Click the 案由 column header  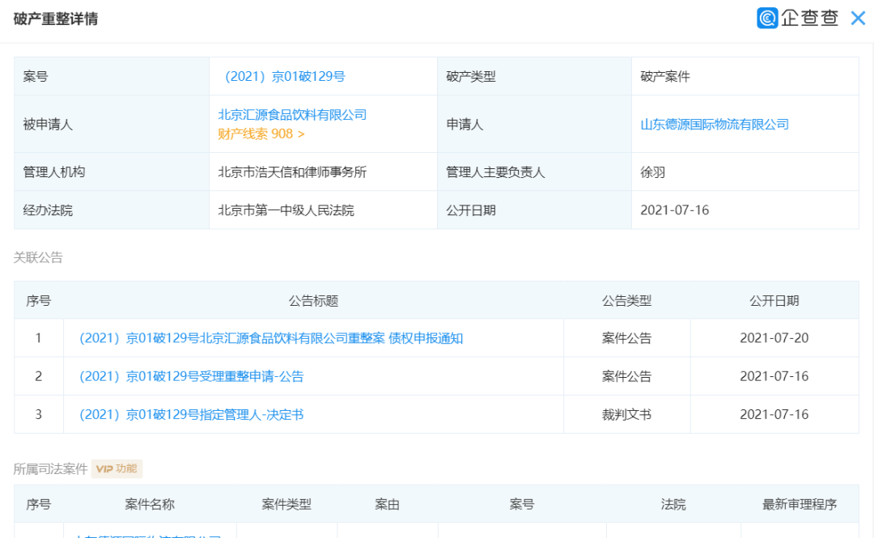tap(387, 505)
